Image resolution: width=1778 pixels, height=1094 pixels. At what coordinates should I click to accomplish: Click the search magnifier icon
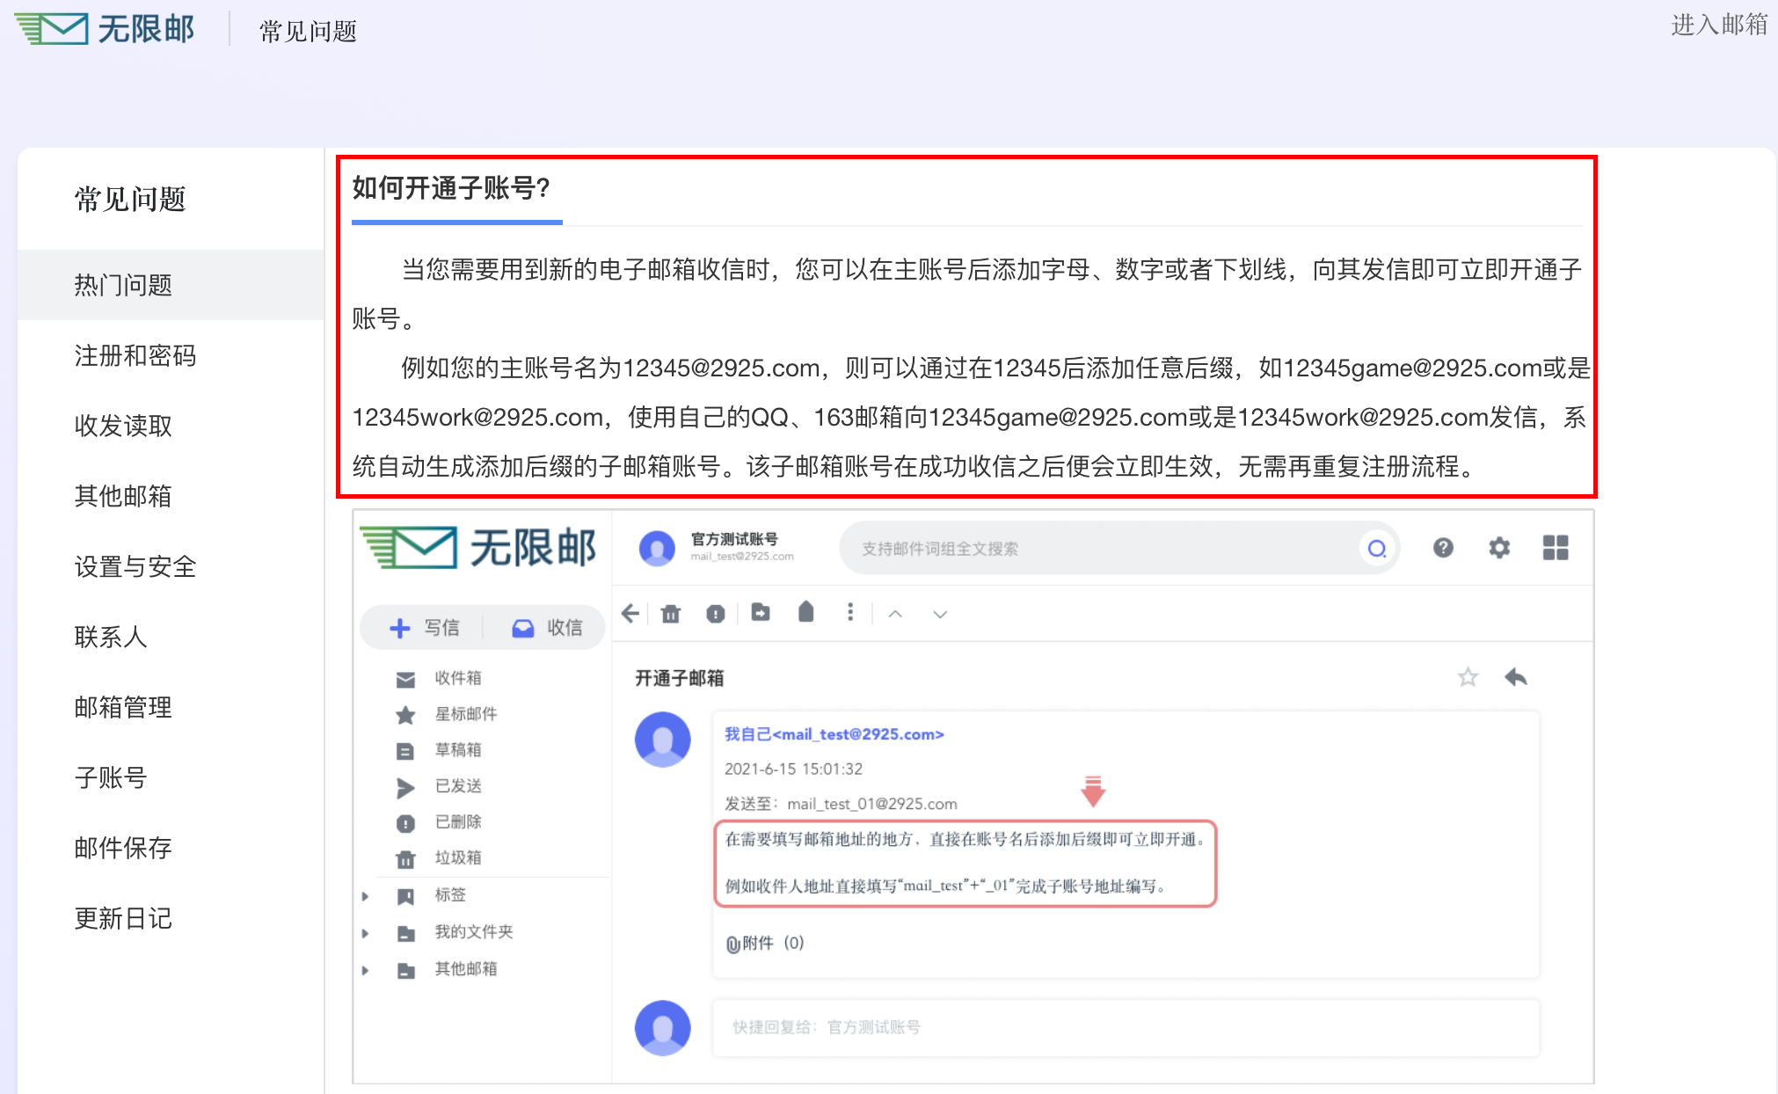click(x=1377, y=549)
